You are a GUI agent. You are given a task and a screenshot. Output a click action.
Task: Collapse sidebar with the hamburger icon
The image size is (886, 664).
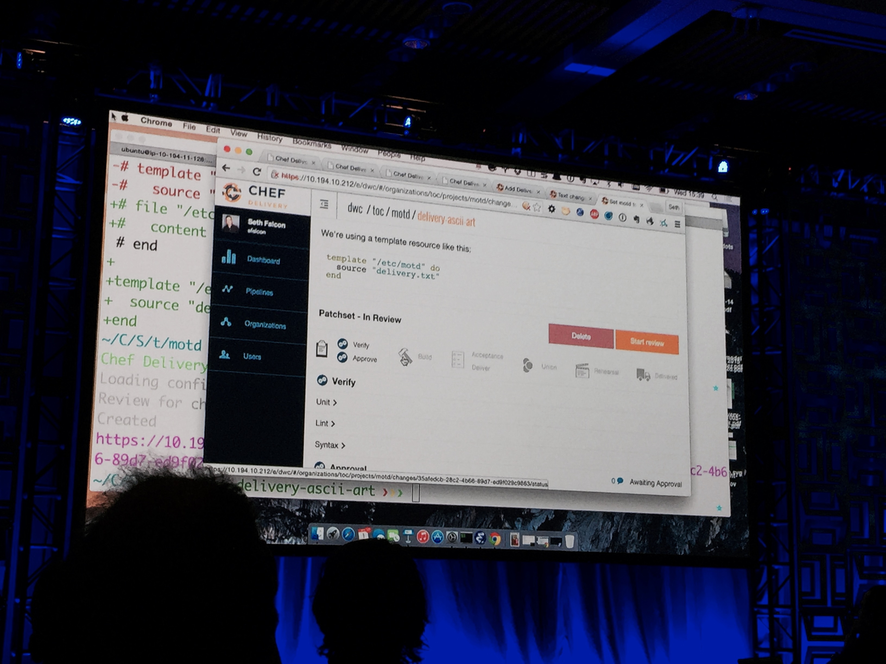(x=324, y=205)
